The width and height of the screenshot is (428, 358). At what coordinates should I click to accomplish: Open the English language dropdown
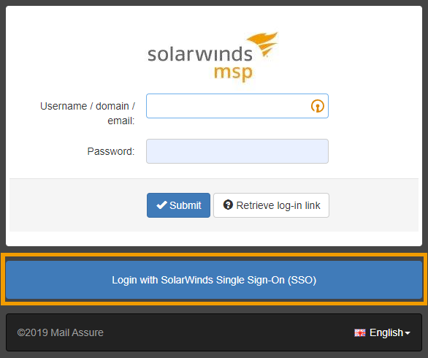pyautogui.click(x=383, y=332)
